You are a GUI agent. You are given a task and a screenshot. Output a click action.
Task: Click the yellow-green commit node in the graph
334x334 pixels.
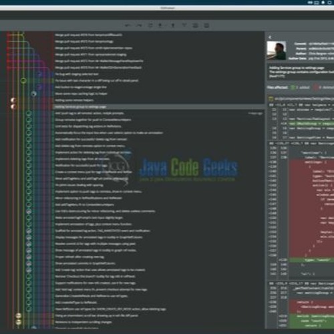[23, 81]
